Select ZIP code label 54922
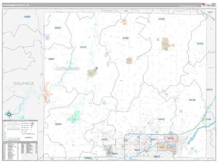The height and width of the screenshot is (164, 218). tap(58, 28)
